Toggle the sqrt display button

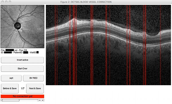[11, 78]
